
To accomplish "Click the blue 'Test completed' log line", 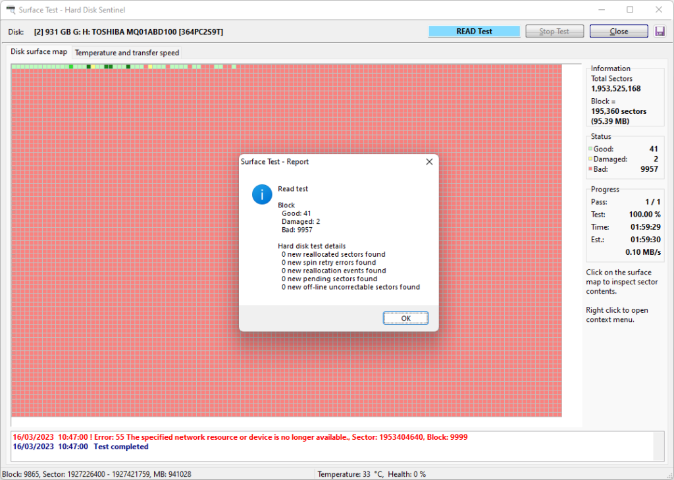I will [80, 446].
